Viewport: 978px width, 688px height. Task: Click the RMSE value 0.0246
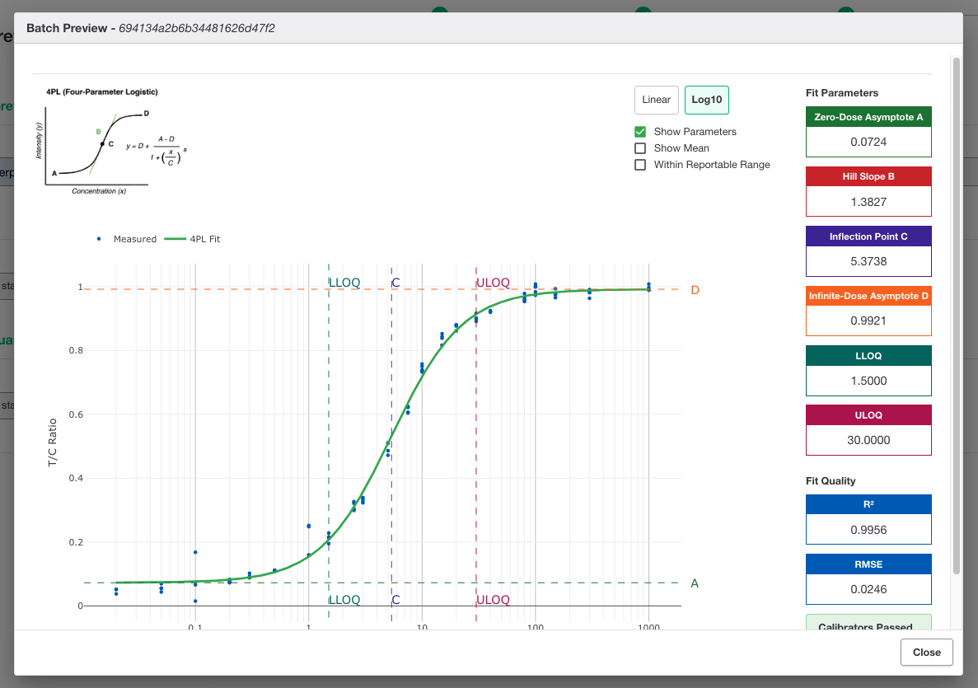(x=868, y=589)
